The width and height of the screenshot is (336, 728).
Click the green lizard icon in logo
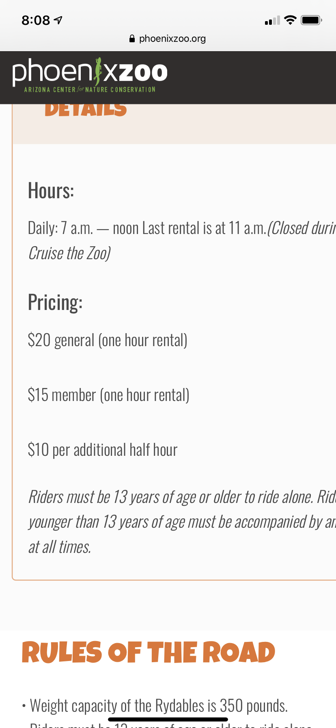98,71
